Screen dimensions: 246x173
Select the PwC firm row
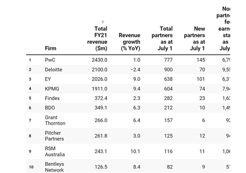click(128, 60)
